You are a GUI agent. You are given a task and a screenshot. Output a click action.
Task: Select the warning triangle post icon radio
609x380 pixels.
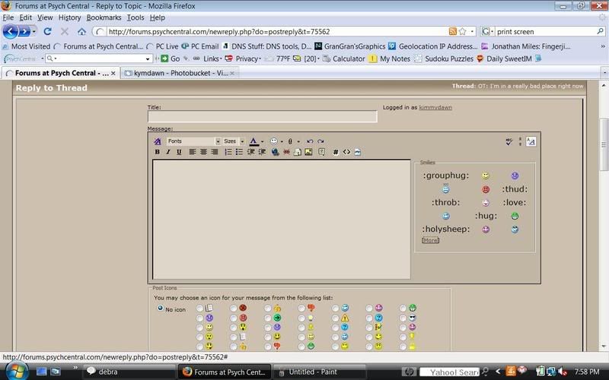(335, 318)
